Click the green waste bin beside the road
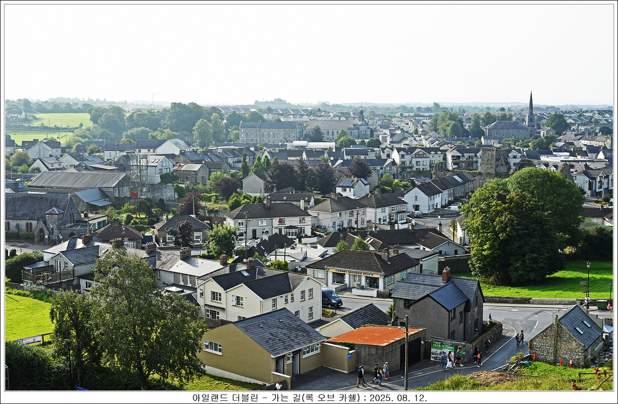 coord(602,305)
